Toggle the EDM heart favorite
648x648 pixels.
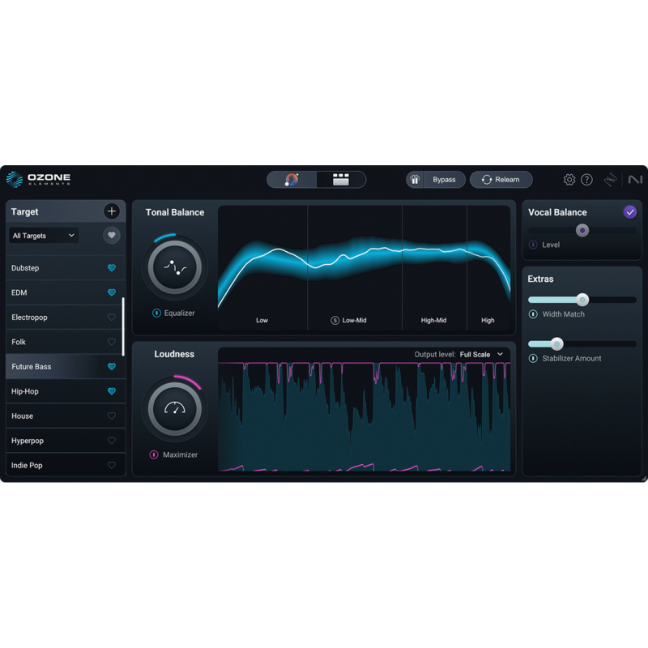(x=112, y=292)
